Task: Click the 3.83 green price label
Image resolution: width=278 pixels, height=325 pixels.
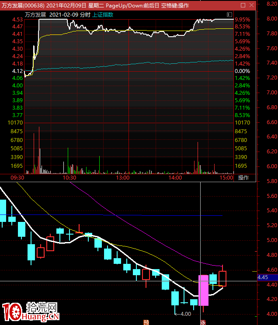Action: tap(17, 108)
